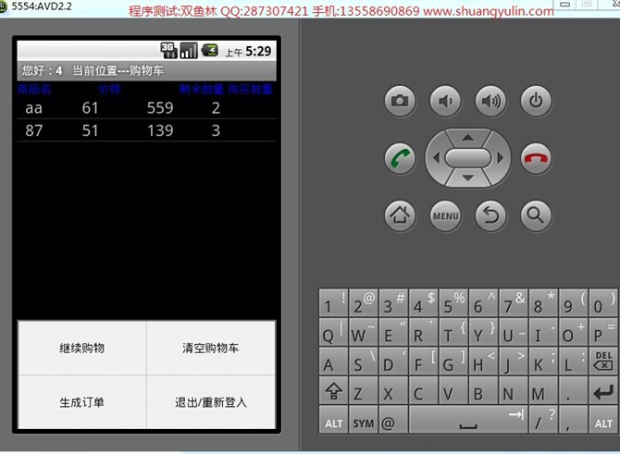The height and width of the screenshot is (454, 620).
Task: Click the Shift arrow key
Action: 334,391
